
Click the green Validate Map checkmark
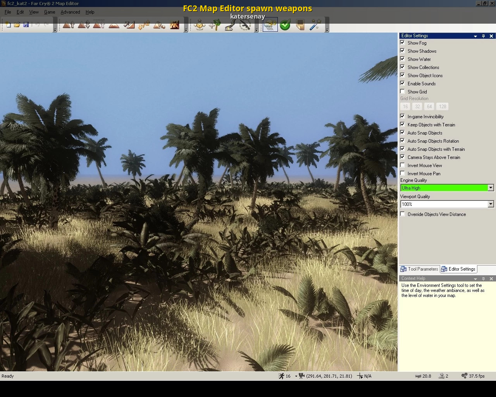[285, 25]
